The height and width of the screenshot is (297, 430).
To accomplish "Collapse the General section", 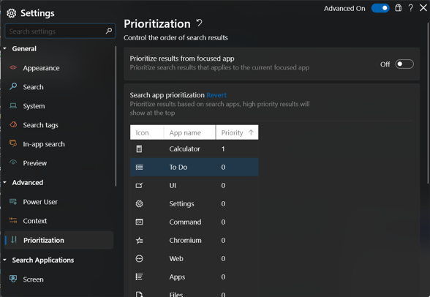I will pos(4,48).
